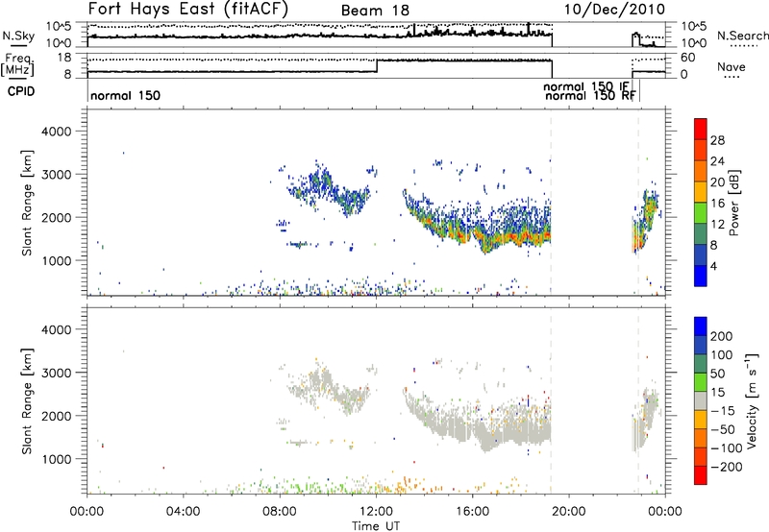Screen dimensions: 769x532
Task: Click the 'Time UT' axis title
Action: click(376, 526)
